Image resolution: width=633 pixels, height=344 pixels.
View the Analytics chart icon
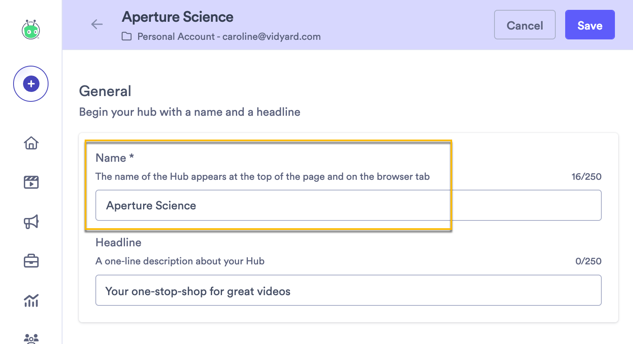pos(31,300)
